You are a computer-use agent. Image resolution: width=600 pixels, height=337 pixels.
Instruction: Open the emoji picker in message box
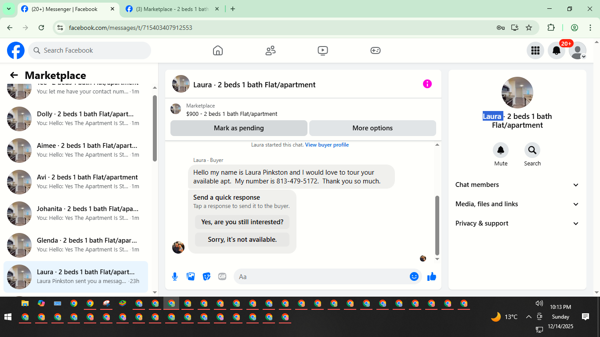click(x=414, y=276)
